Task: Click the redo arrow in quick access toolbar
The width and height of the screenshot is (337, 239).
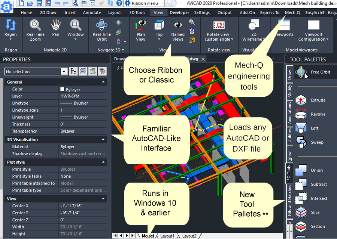Action: (66, 3)
